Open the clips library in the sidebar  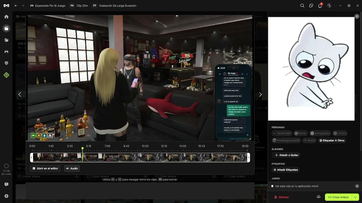6,28
